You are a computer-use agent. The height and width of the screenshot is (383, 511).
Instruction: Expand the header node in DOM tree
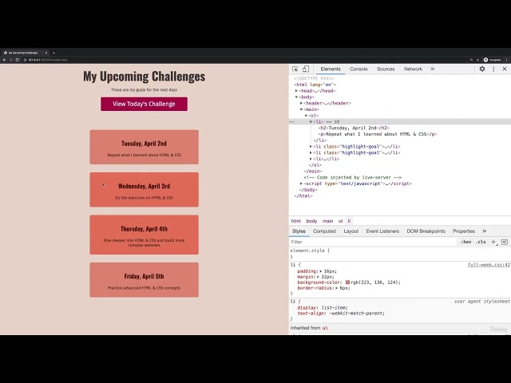(x=301, y=103)
